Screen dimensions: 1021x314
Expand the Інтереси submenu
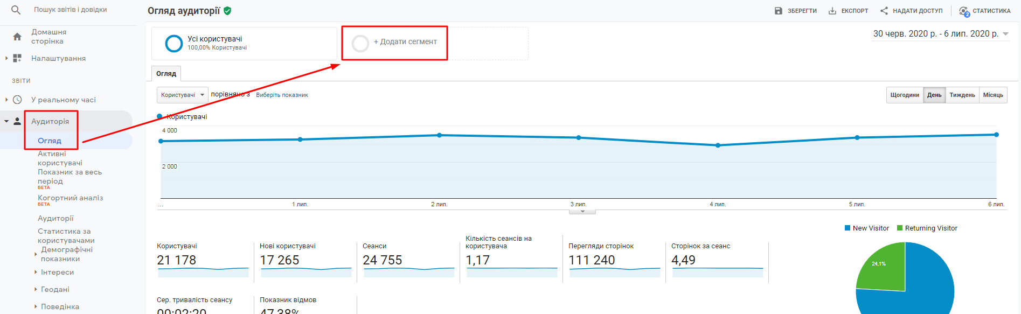point(36,272)
